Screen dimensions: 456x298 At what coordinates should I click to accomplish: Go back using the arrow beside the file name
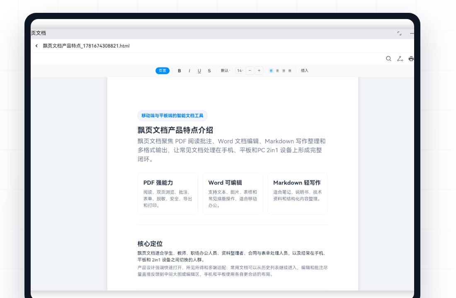click(36, 46)
